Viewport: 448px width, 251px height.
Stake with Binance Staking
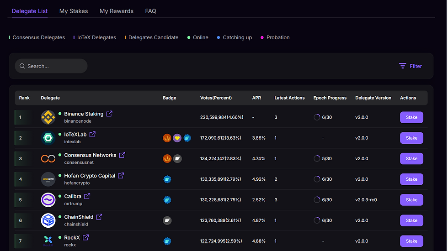pyautogui.click(x=411, y=117)
